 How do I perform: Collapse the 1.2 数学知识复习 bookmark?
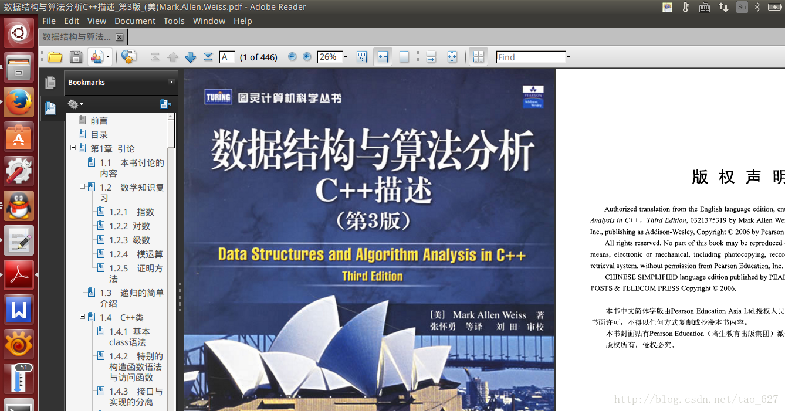tap(82, 186)
